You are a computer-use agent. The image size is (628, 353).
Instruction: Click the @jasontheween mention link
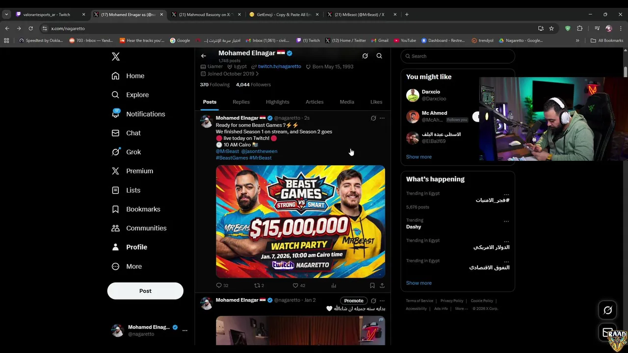pyautogui.click(x=259, y=151)
